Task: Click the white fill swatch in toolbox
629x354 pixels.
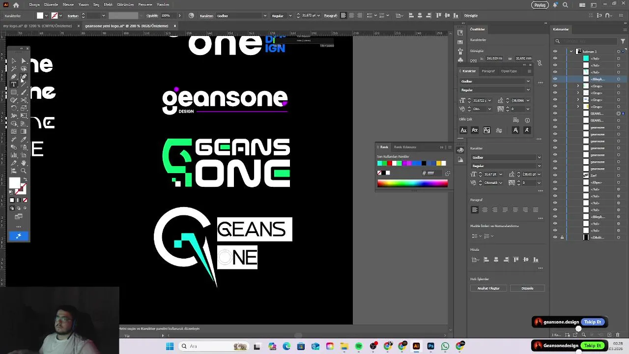Action: pos(15,182)
